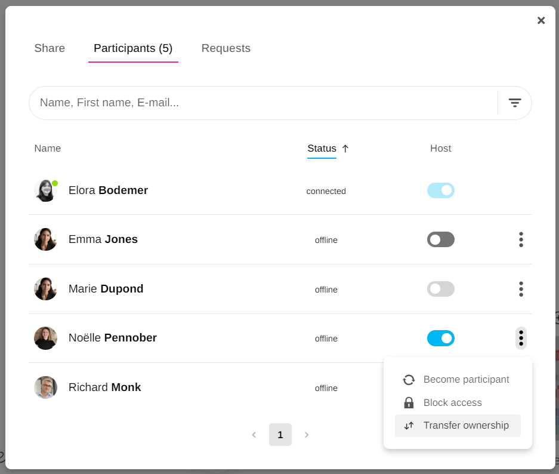Switch to the Share tab
This screenshot has height=474, width=559.
tap(50, 48)
